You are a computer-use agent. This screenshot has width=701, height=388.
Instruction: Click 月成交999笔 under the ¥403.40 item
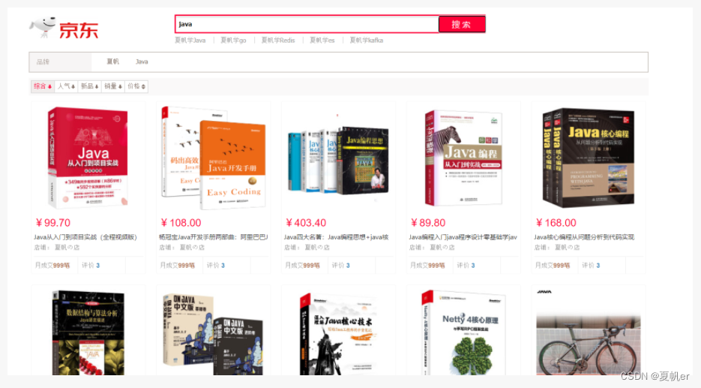pos(303,266)
